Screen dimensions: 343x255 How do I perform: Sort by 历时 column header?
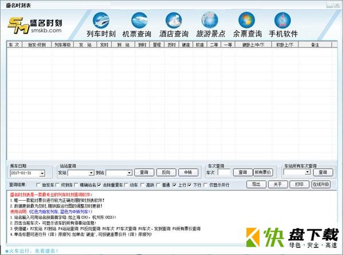171,45
